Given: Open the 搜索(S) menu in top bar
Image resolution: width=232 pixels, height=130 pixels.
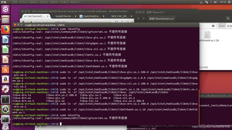Looking at the screenshot, I should click(54, 2).
